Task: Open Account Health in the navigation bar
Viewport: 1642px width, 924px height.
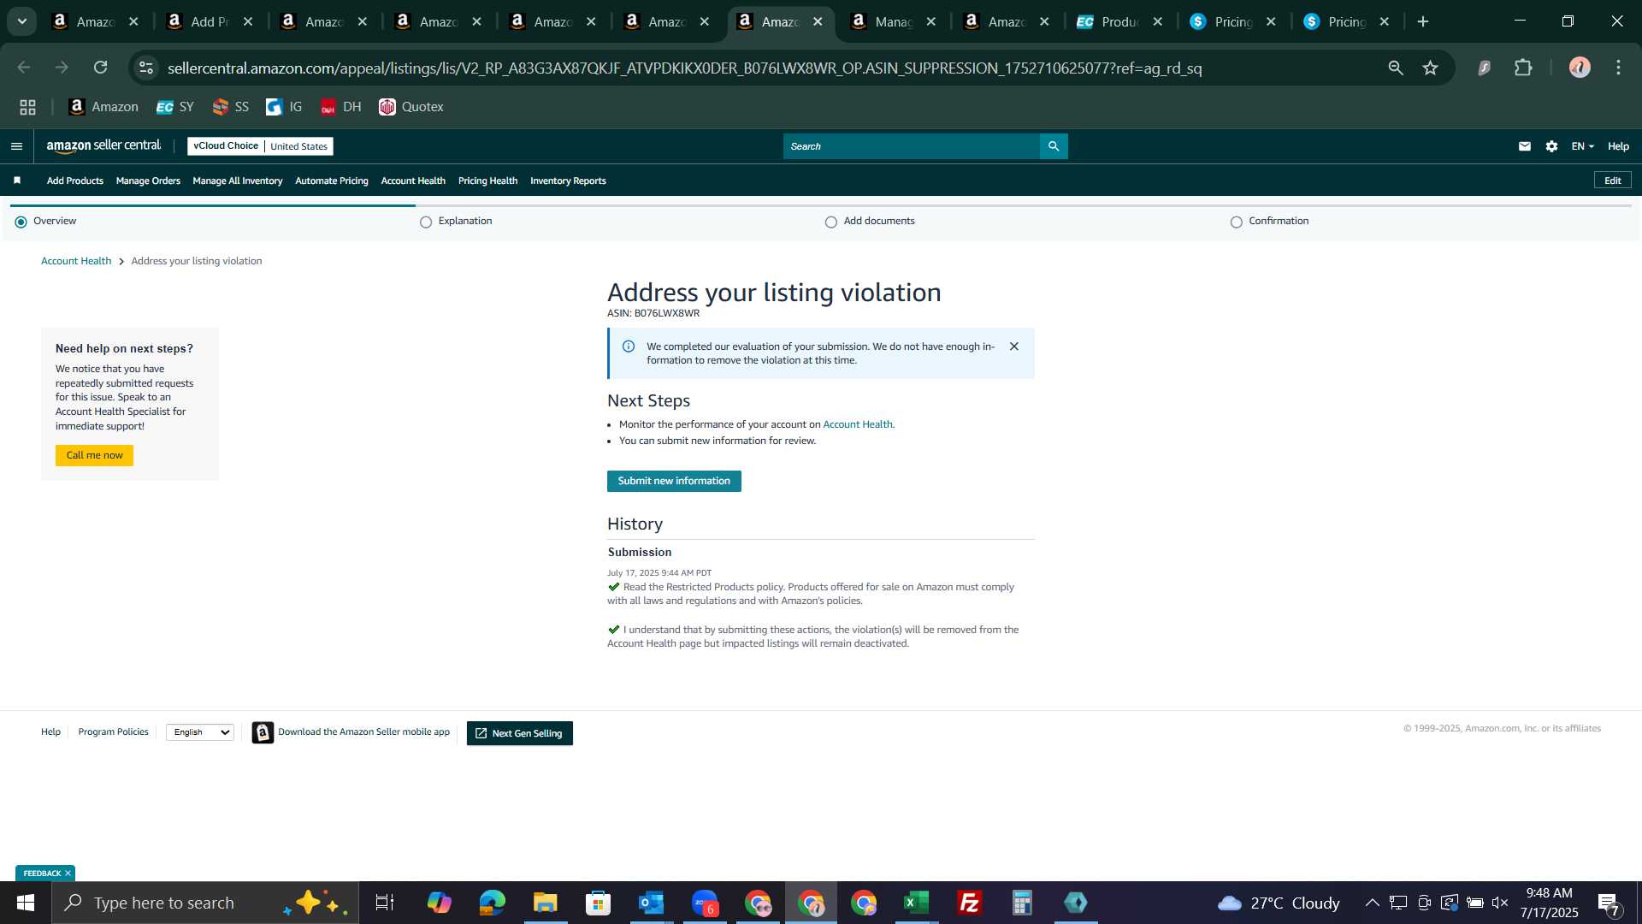Action: tap(413, 181)
